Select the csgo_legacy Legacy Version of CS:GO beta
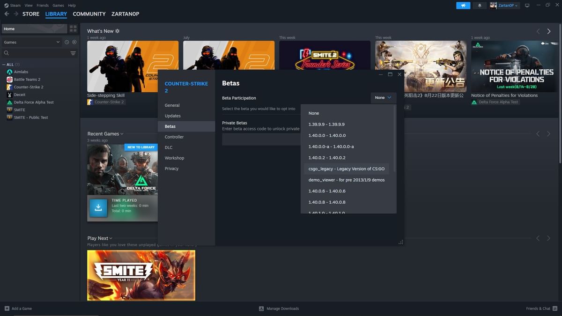 tap(347, 169)
